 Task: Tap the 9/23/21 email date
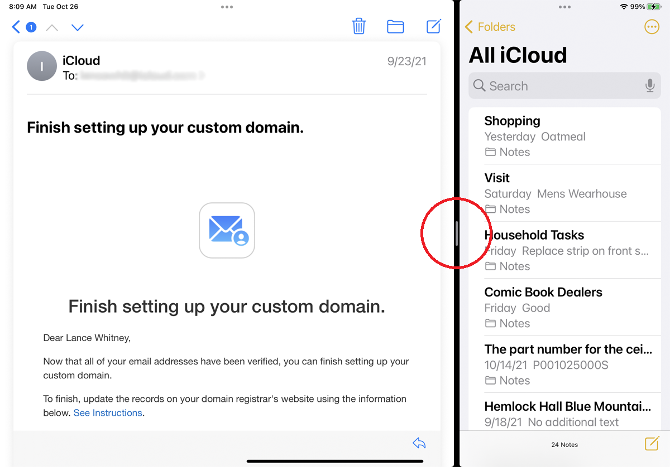click(407, 61)
